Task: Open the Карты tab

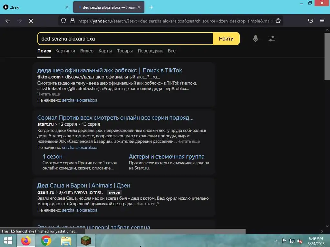Action: coord(105,51)
